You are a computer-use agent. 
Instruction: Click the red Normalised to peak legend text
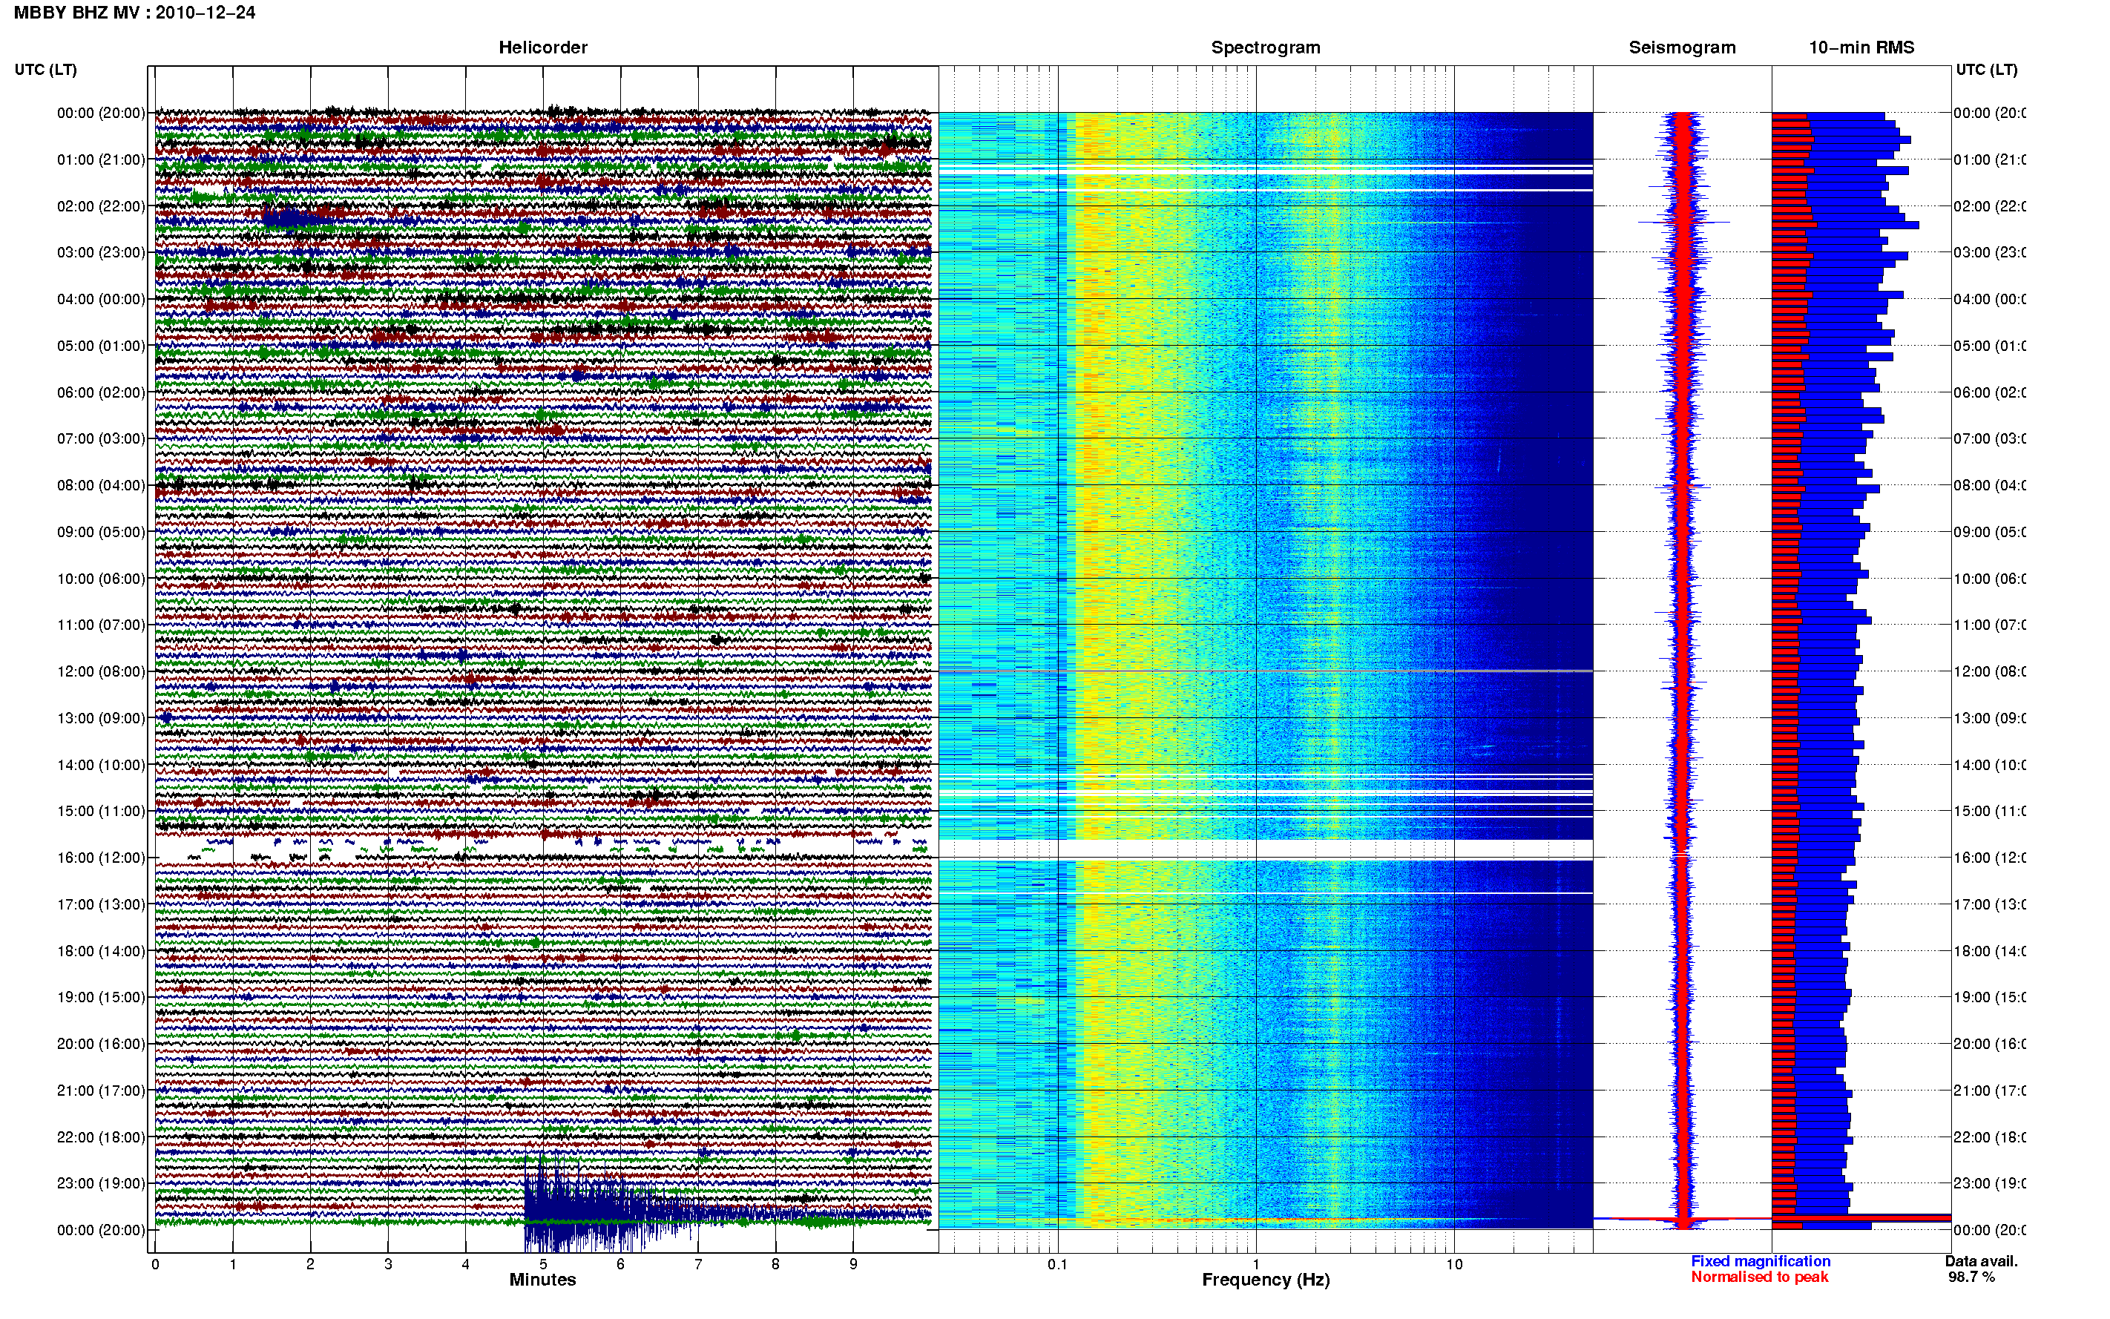pos(1759,1277)
